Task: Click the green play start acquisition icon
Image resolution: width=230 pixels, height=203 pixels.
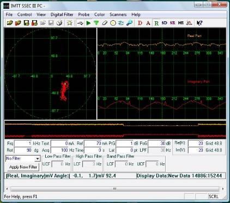Action: [x=88, y=23]
